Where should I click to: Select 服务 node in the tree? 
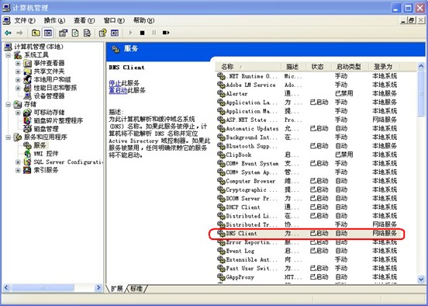click(x=40, y=145)
